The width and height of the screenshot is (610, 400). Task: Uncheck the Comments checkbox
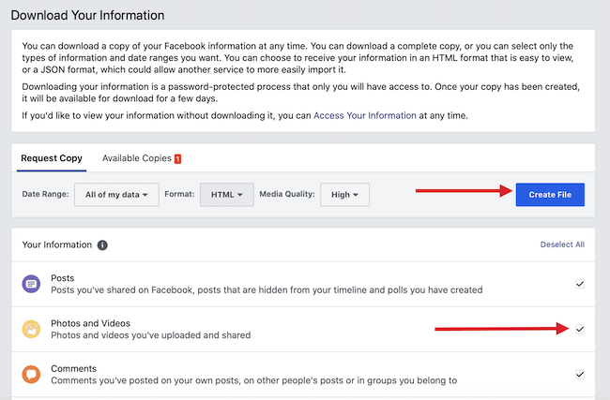pos(580,375)
